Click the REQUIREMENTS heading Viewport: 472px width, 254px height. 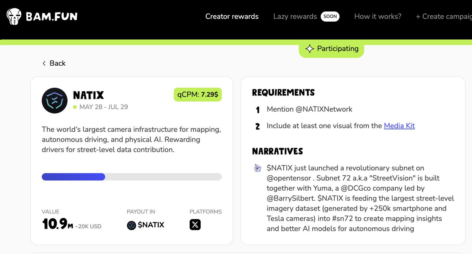click(283, 93)
